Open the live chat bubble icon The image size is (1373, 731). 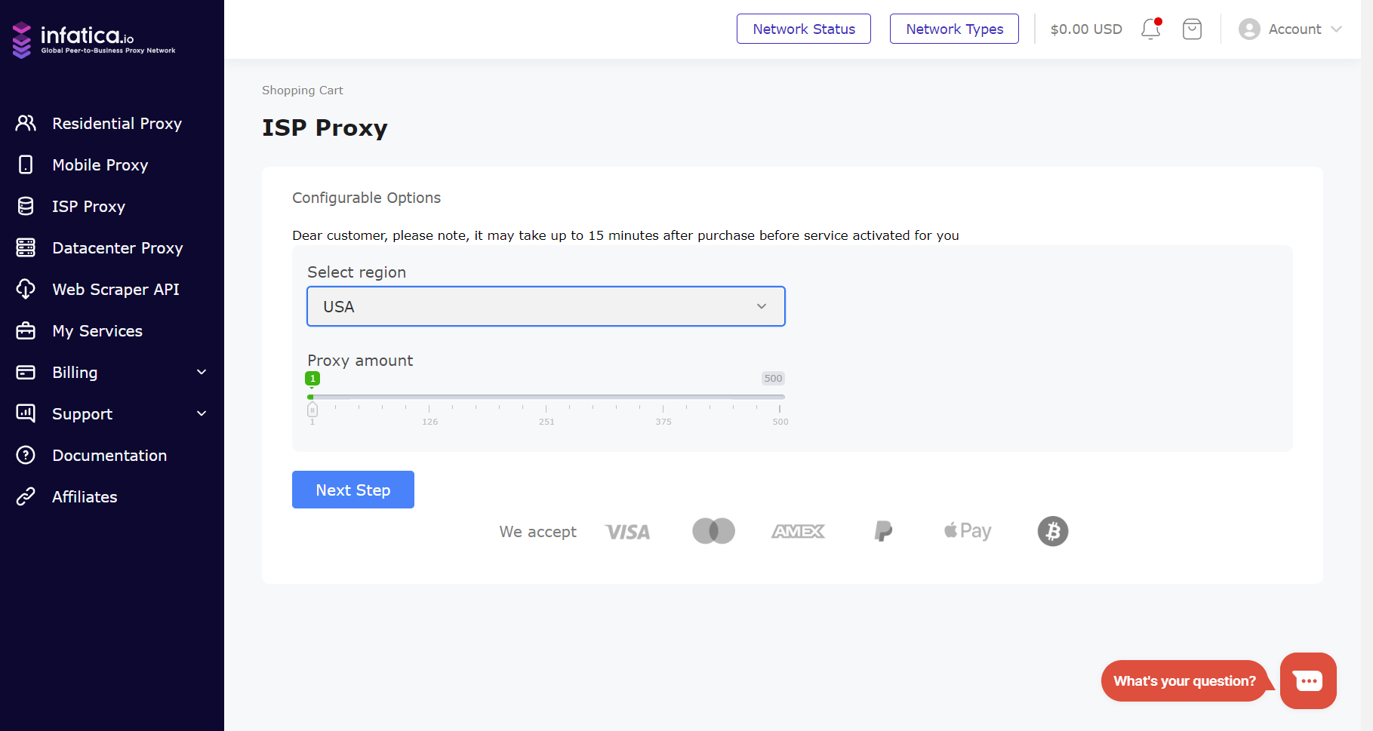pyautogui.click(x=1308, y=680)
